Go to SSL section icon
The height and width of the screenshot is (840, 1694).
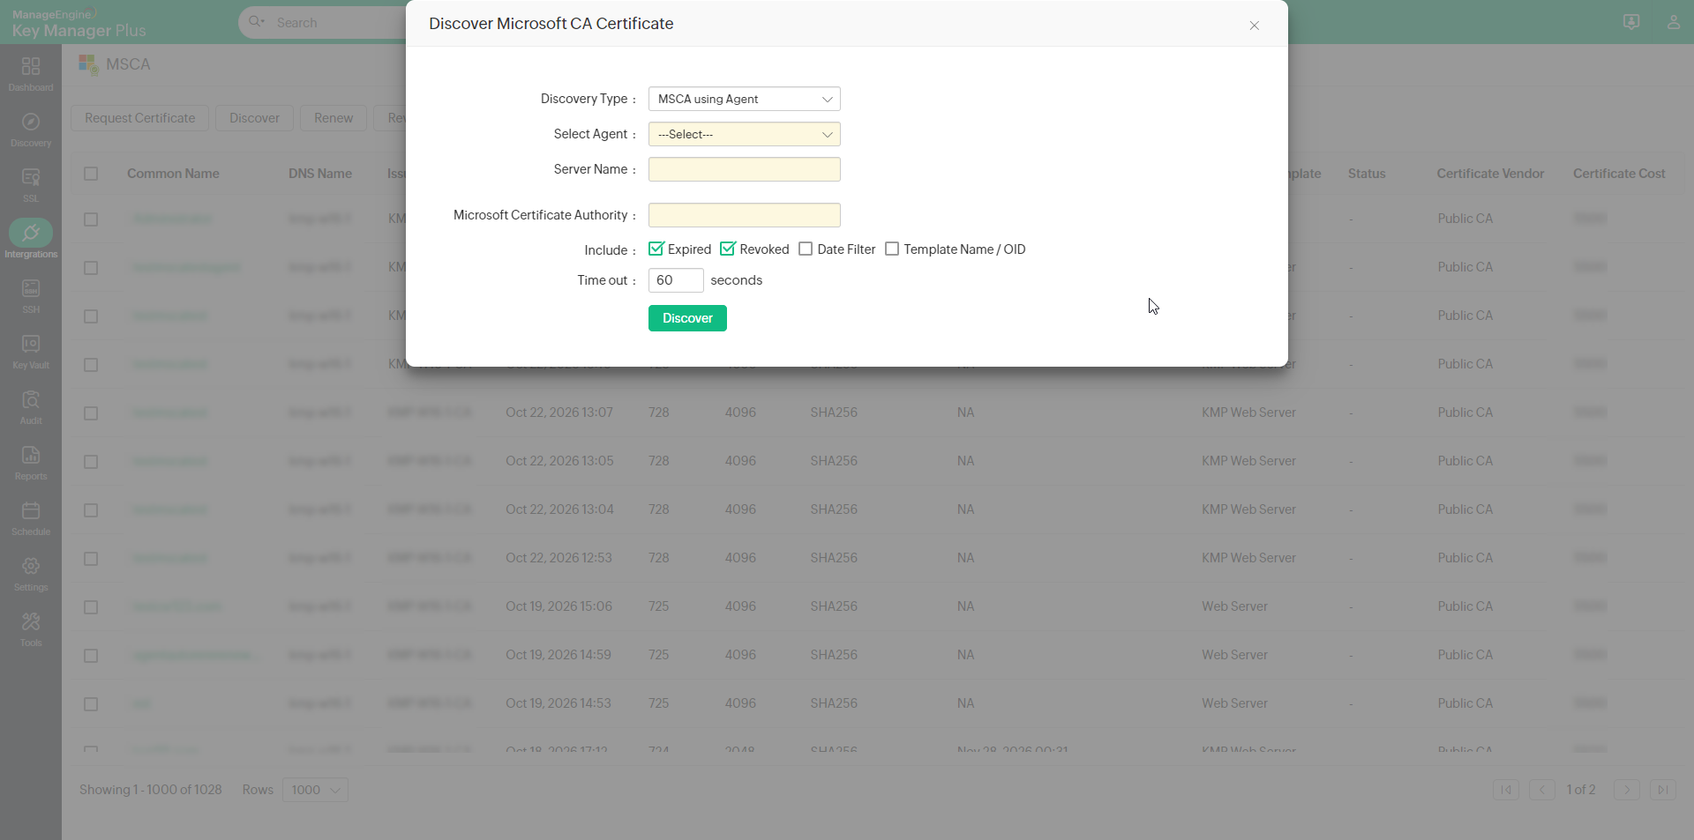pos(31,178)
